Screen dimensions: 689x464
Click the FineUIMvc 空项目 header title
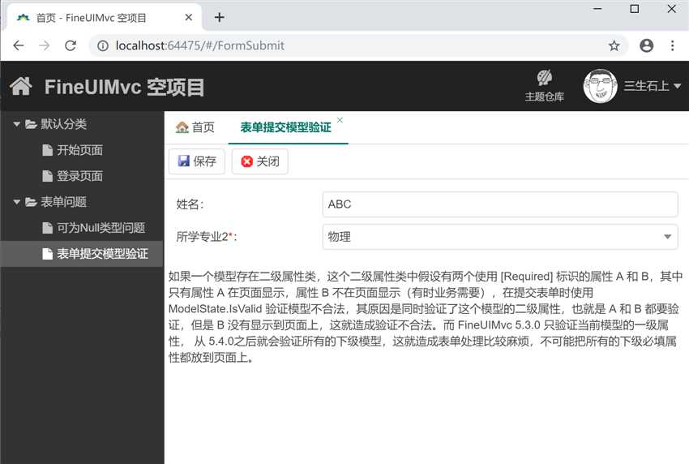(x=124, y=87)
